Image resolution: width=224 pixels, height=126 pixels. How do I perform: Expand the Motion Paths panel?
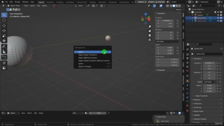(198, 111)
